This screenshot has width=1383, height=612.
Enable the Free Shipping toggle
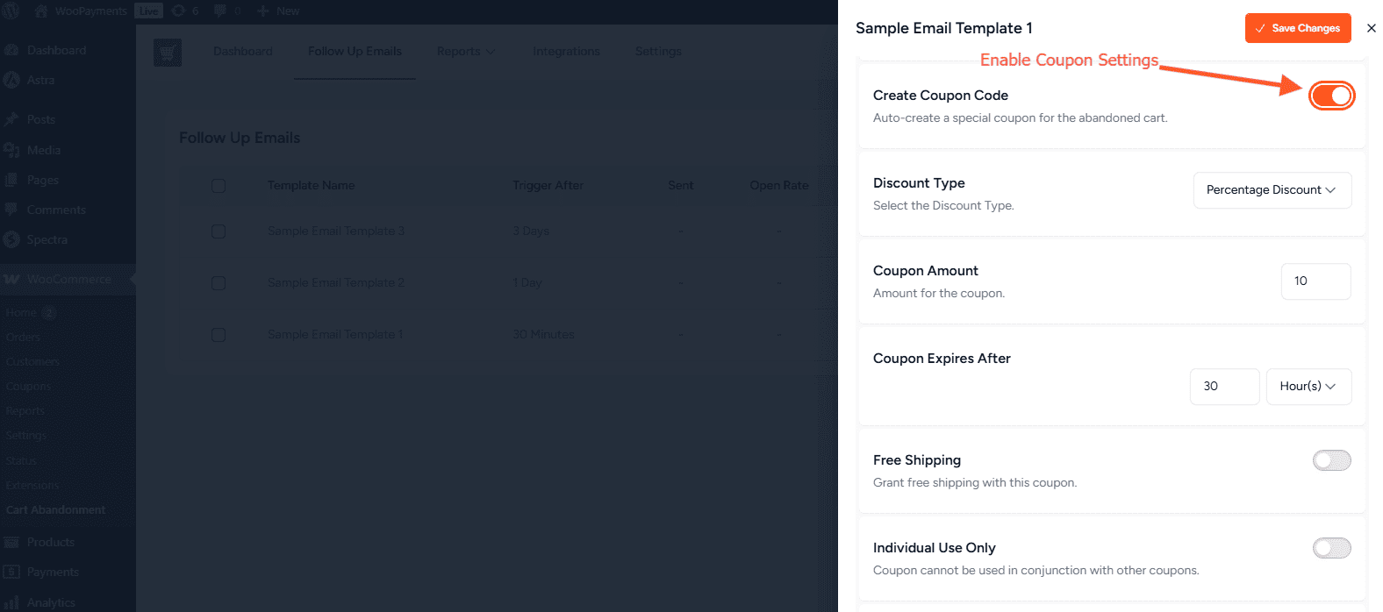[x=1331, y=460]
